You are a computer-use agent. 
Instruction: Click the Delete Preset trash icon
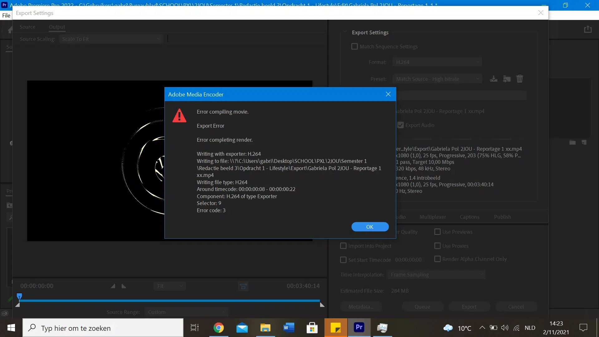click(519, 79)
